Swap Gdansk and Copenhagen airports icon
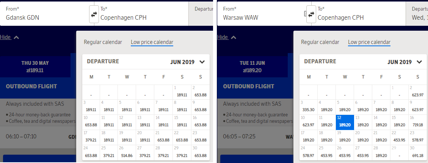The image size is (428, 163). pyautogui.click(x=94, y=14)
